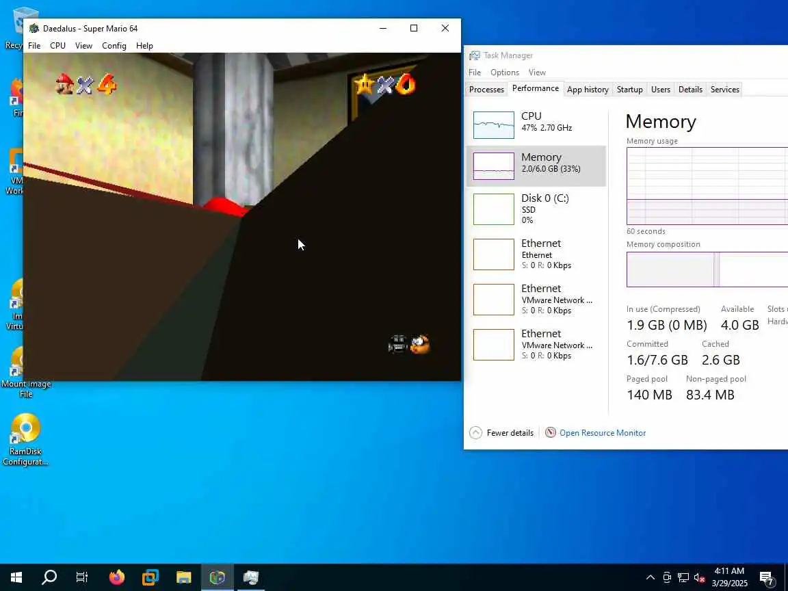Click the Memory usage graph
This screenshot has width=788, height=591.
point(707,186)
